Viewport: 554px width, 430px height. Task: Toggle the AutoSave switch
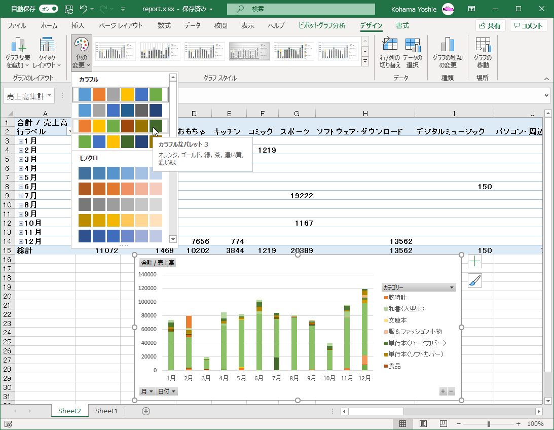pos(48,9)
